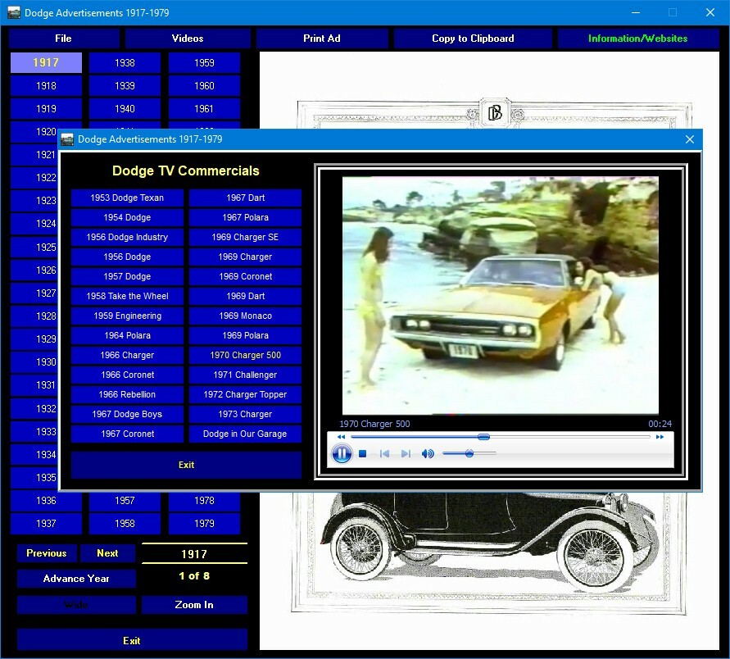Open the Information/Websites menu

pyautogui.click(x=637, y=38)
